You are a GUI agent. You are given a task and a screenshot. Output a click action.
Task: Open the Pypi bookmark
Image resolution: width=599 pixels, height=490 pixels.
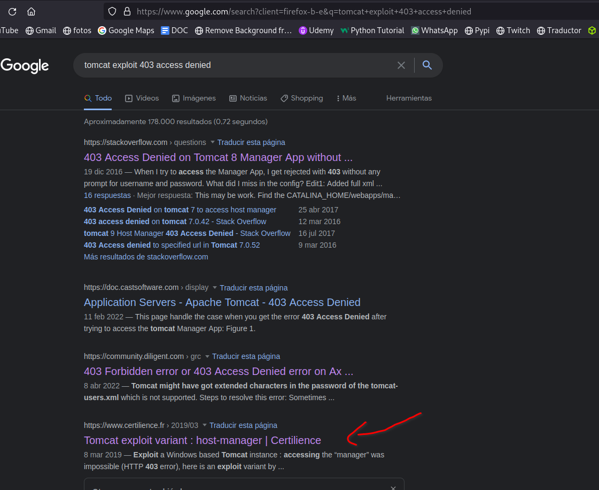(477, 30)
